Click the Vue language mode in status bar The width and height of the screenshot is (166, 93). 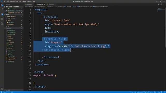pyautogui.click(x=159, y=92)
